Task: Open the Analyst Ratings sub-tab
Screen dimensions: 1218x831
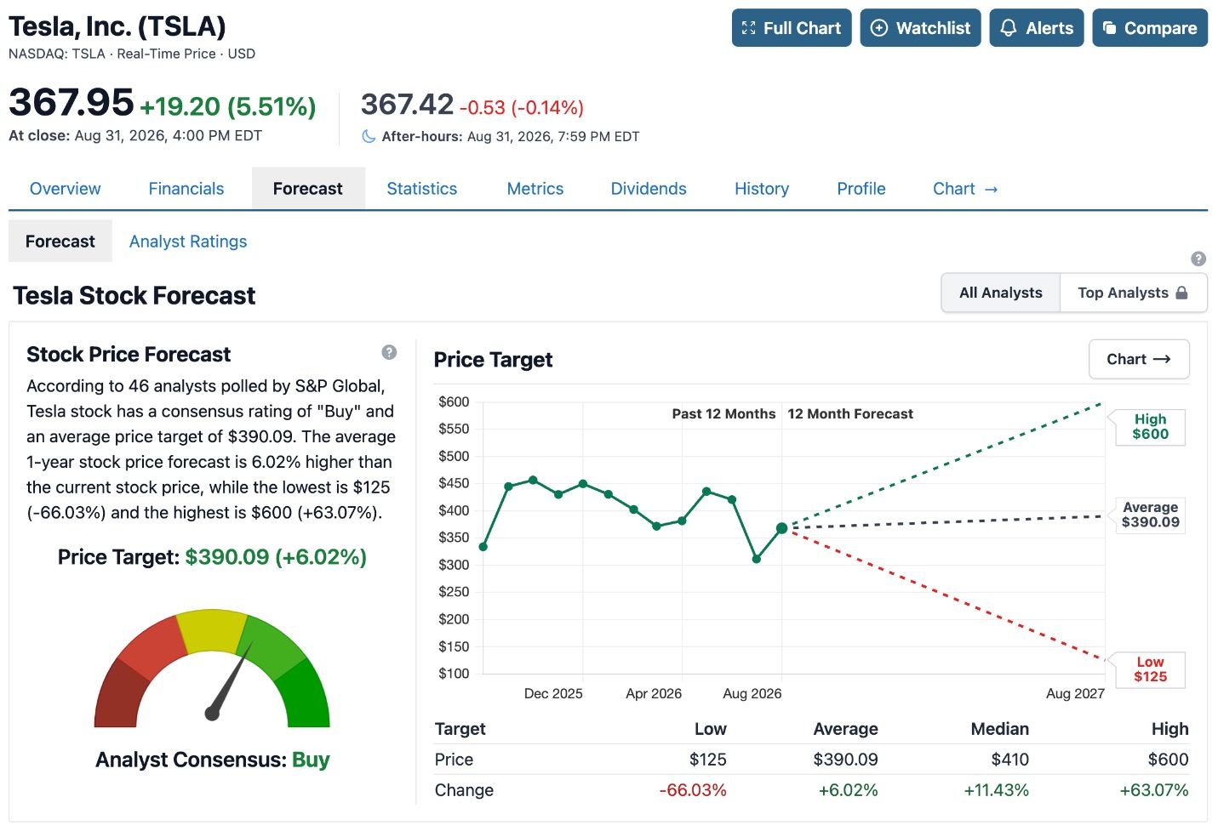Action: (188, 242)
